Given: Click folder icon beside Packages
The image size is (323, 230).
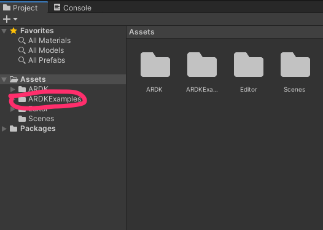Looking at the screenshot, I should tap(14, 129).
